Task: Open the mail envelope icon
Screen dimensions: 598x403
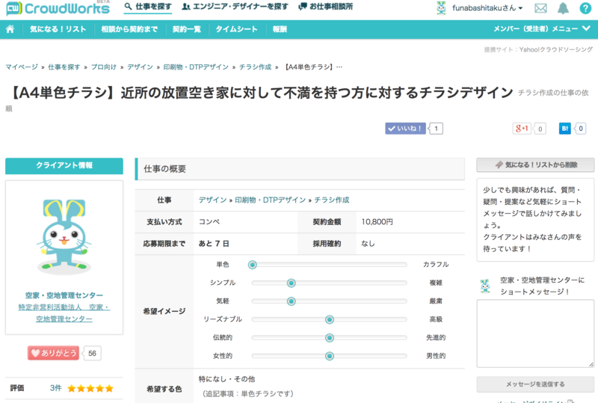Action: click(540, 8)
